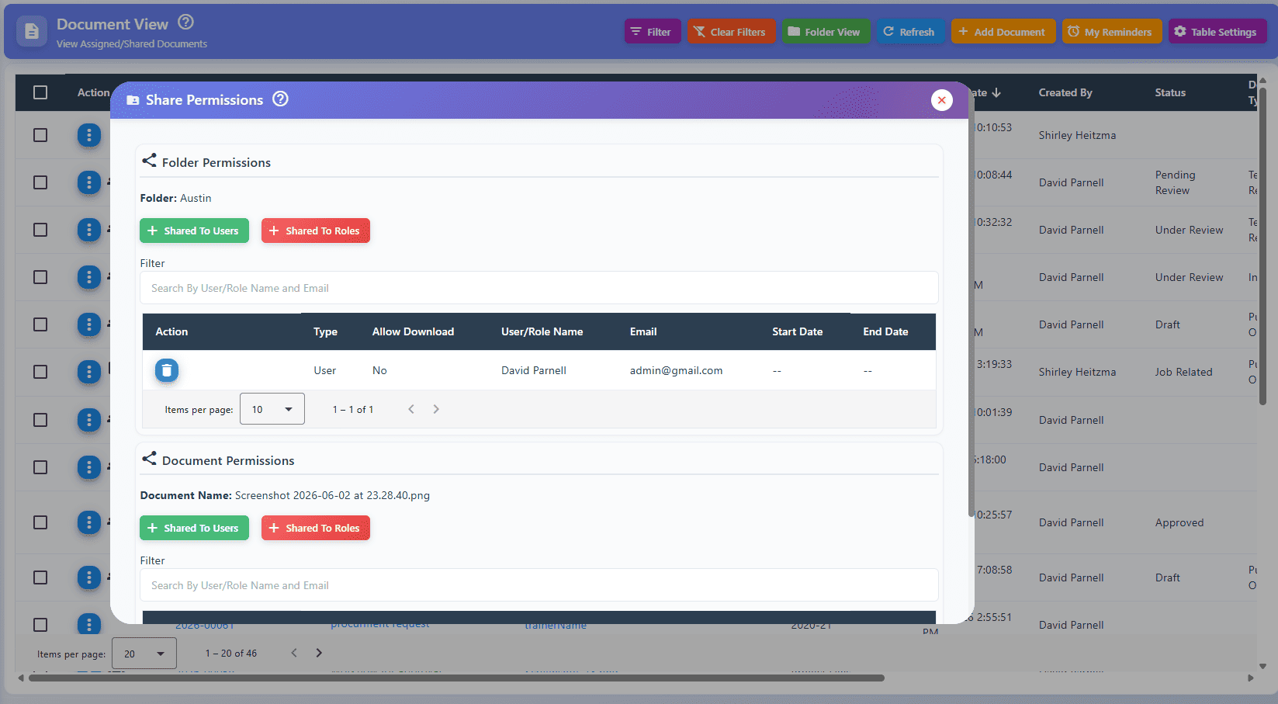Click the help icon beside Document View title

click(x=186, y=23)
